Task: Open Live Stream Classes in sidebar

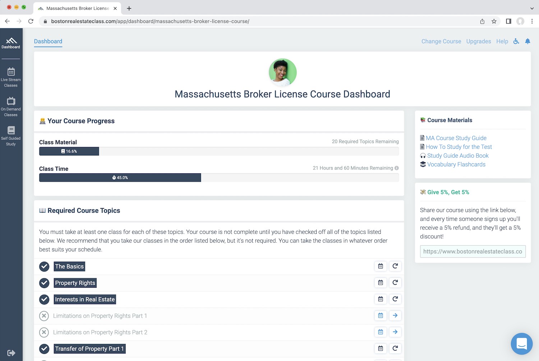Action: (x=11, y=77)
